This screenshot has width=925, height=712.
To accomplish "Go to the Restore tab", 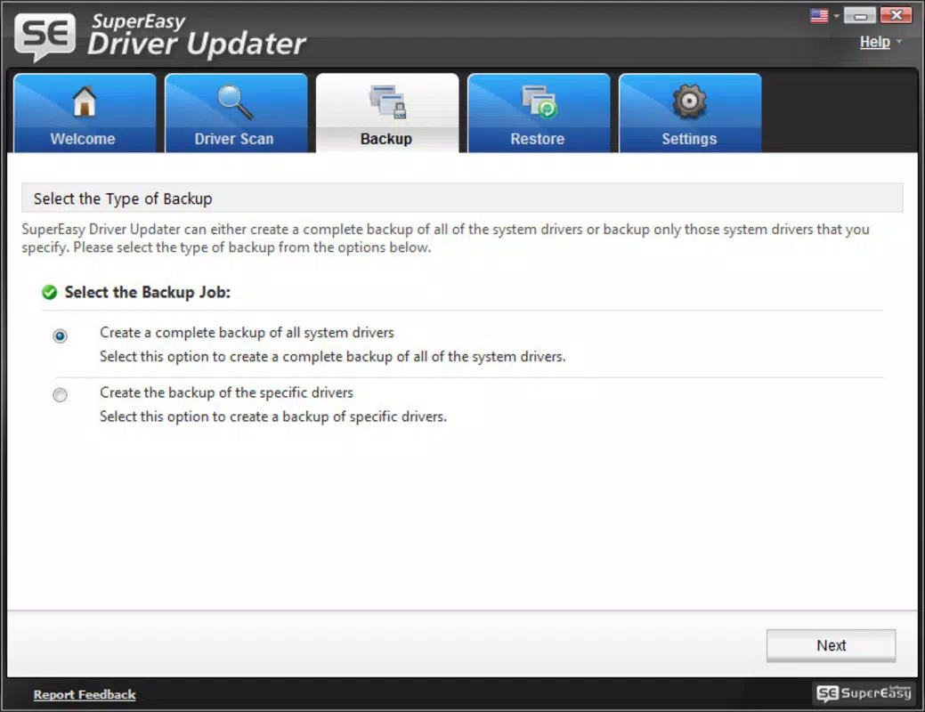I will pos(539,113).
